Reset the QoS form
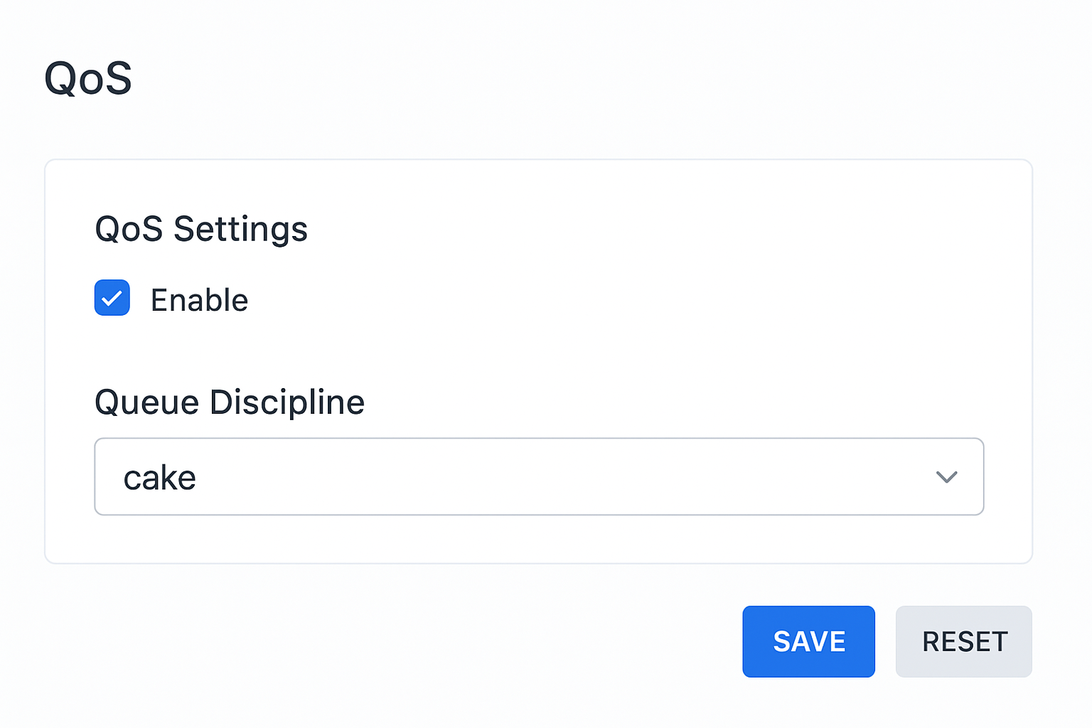 click(963, 641)
